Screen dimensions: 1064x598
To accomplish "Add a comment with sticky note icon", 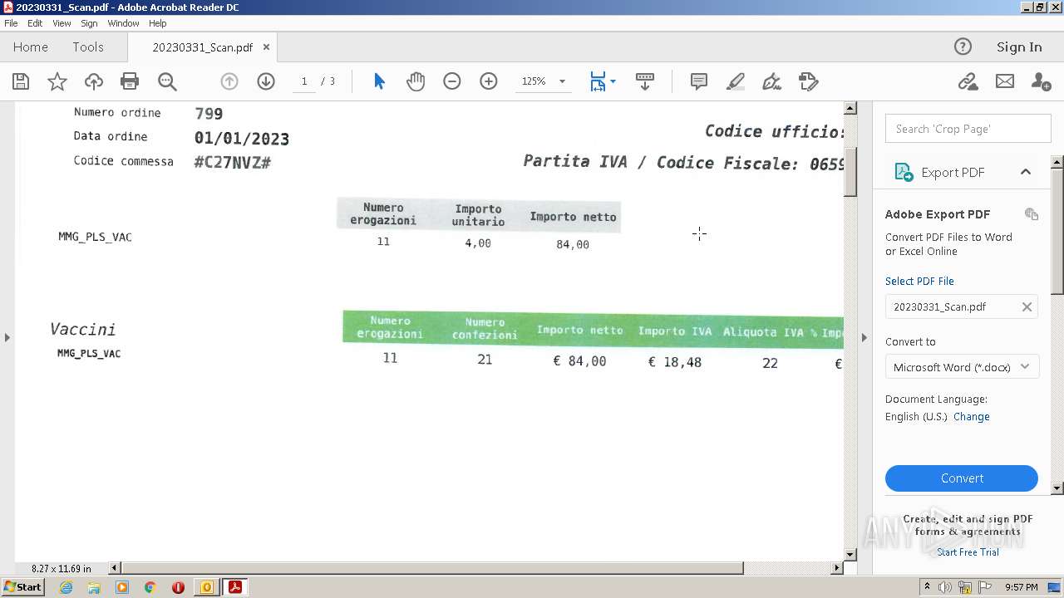I will [x=699, y=81].
